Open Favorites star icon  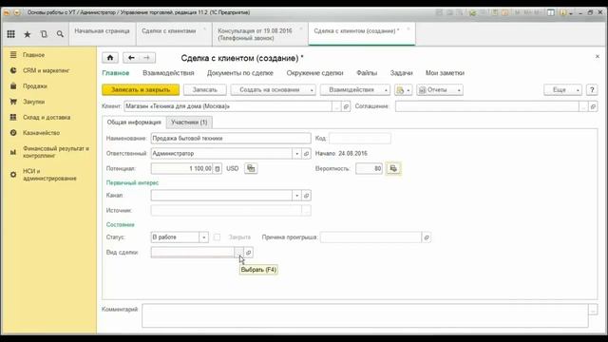coord(28,34)
